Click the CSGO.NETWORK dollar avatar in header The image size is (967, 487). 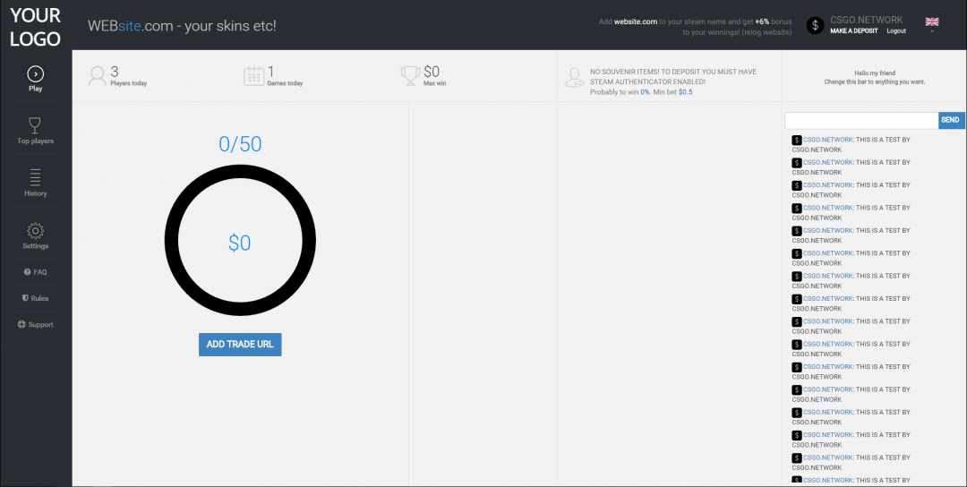click(x=815, y=25)
